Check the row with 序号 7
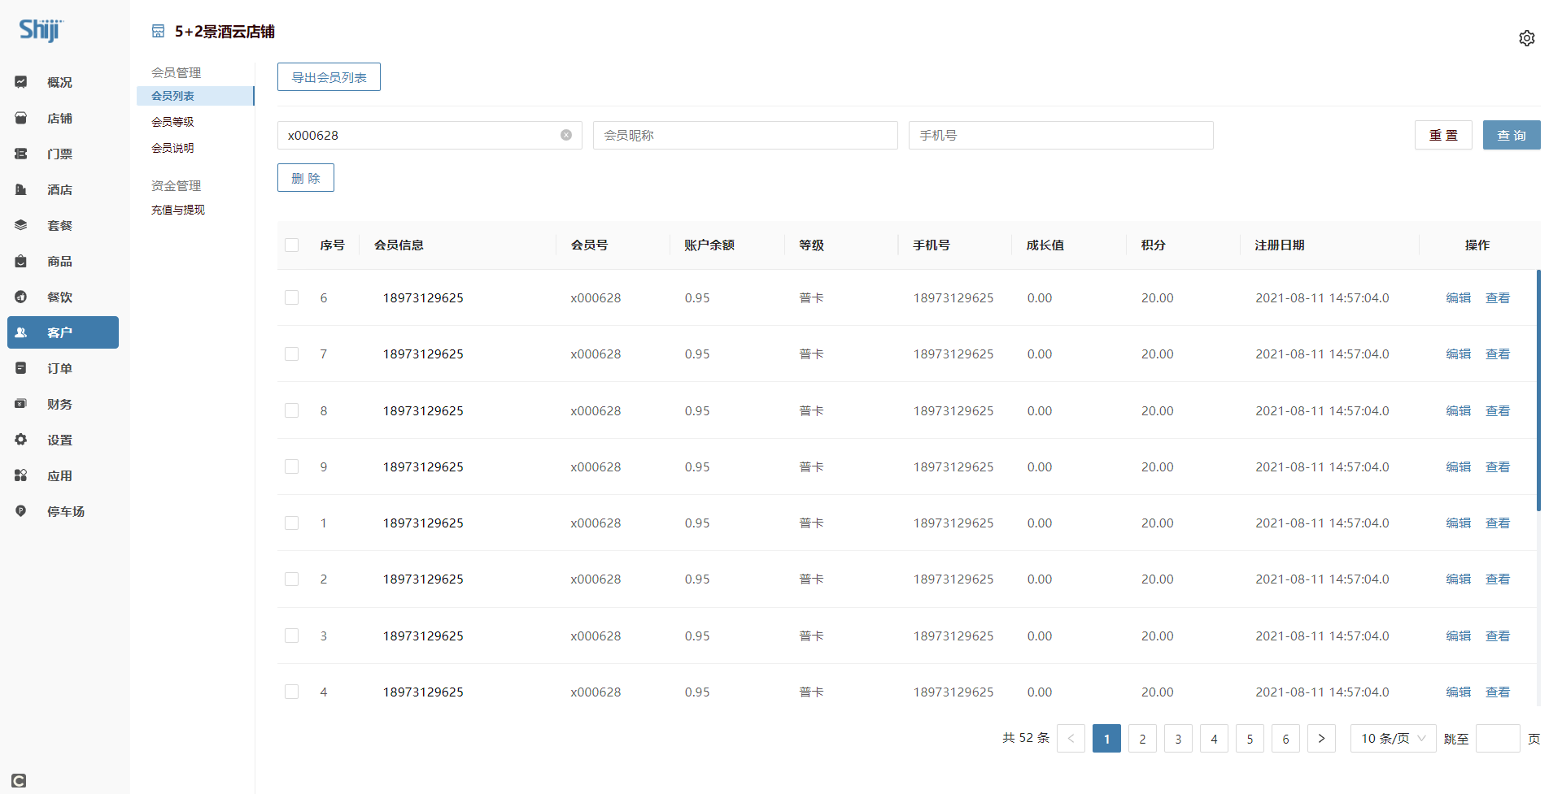 point(292,354)
